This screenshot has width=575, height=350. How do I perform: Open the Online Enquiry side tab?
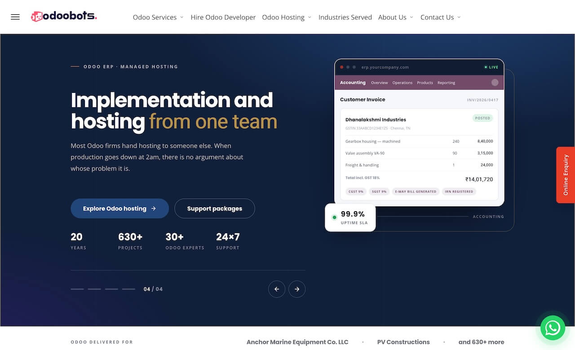566,175
